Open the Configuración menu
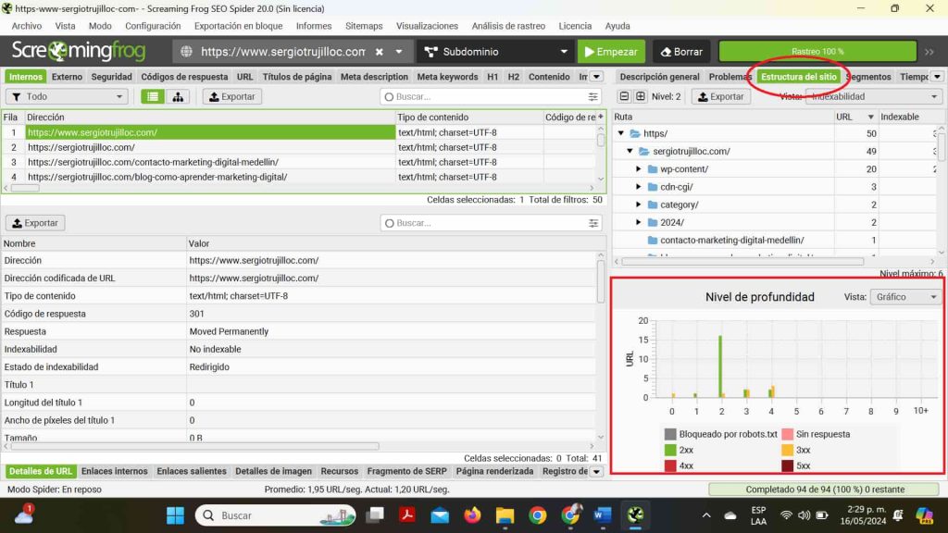The height and width of the screenshot is (533, 948). [x=153, y=26]
